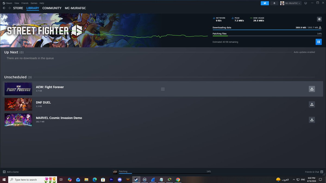326x183 pixels.
Task: Open Mc-MuraFGC account dropdown
Action: tap(291, 3)
